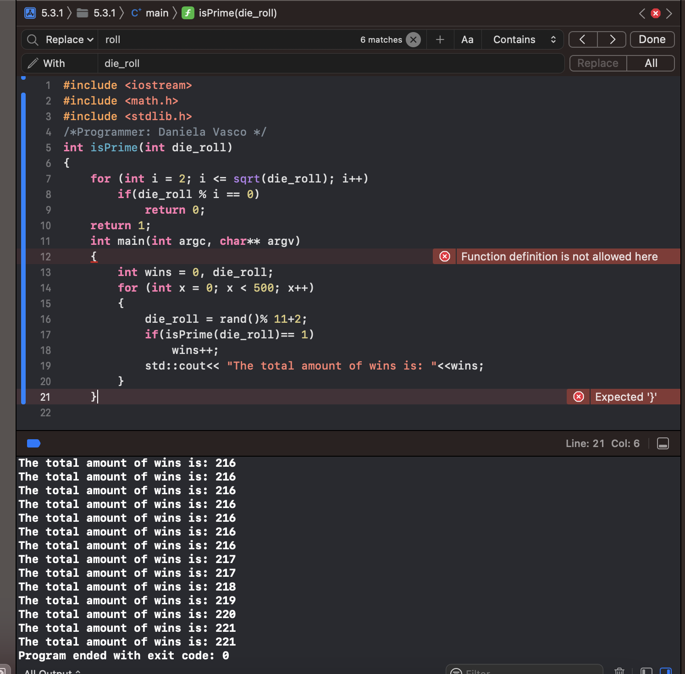685x674 pixels.
Task: Open the 5.3.1 folder breadcrumb
Action: pyautogui.click(x=96, y=13)
